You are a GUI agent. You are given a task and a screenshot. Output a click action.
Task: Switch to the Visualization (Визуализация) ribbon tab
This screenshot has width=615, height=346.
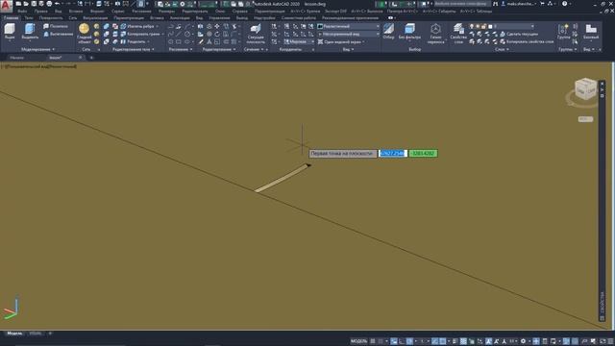pos(95,18)
